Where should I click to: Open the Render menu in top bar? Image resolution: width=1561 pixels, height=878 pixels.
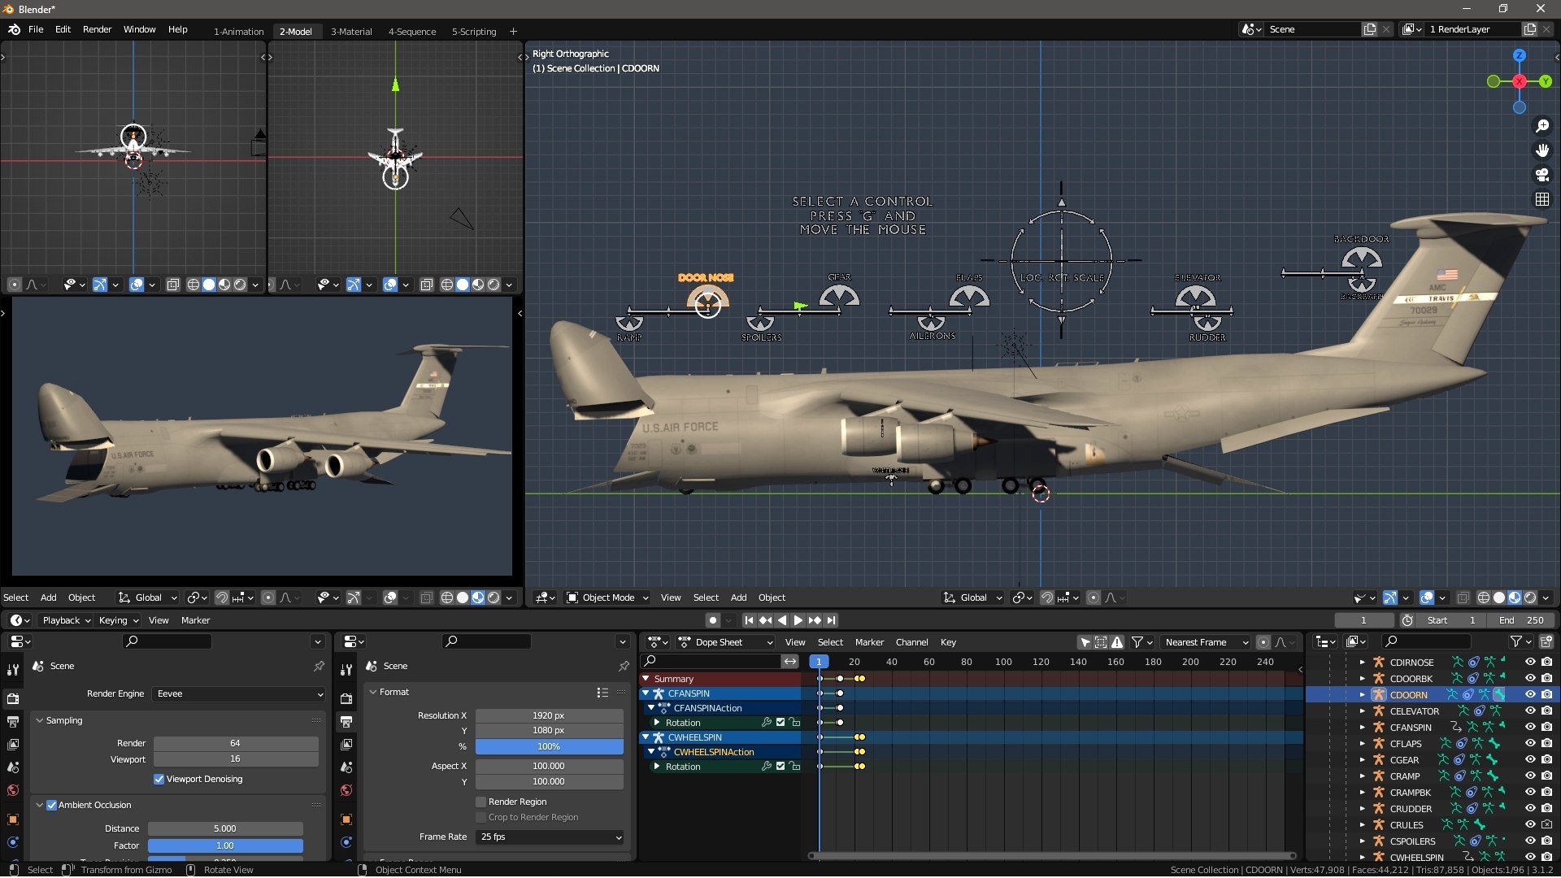point(97,29)
